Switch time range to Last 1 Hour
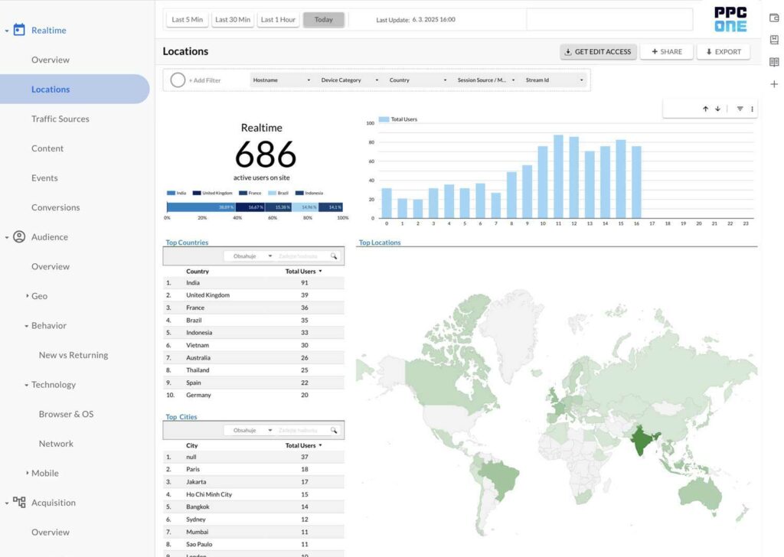Image resolution: width=784 pixels, height=557 pixels. [278, 20]
